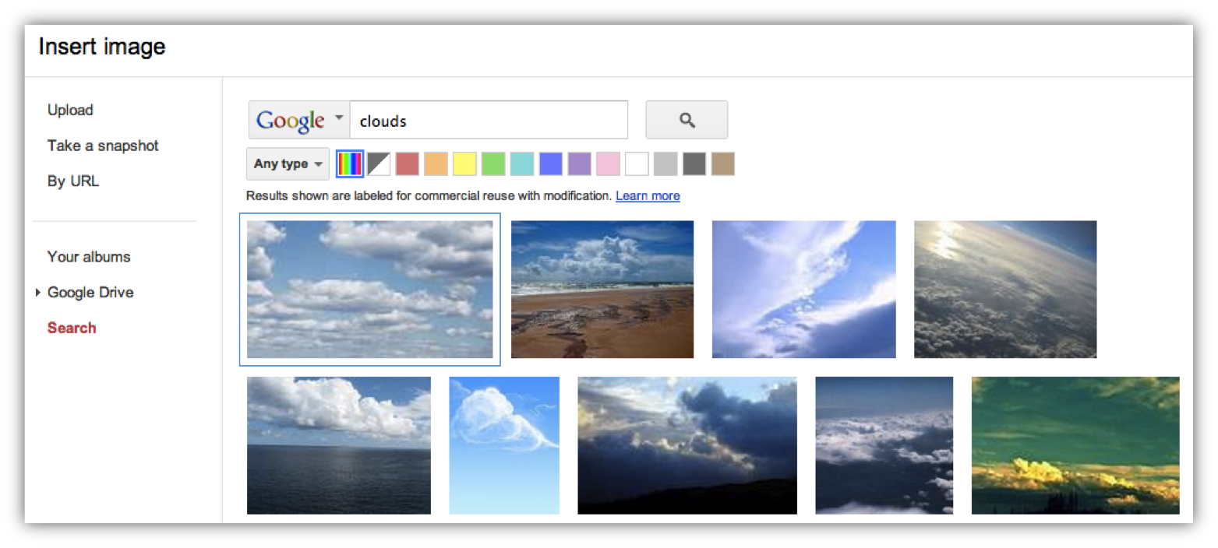Open the Learn more link
The width and height of the screenshot is (1218, 548).
click(x=648, y=196)
